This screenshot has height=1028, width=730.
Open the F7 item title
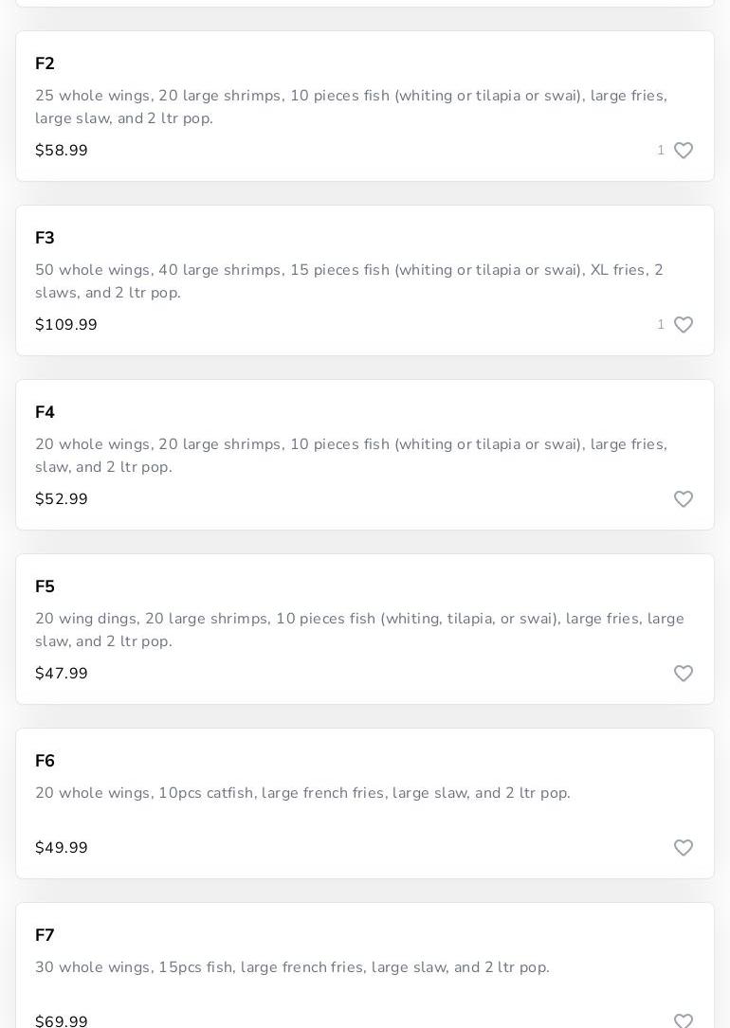coord(45,935)
